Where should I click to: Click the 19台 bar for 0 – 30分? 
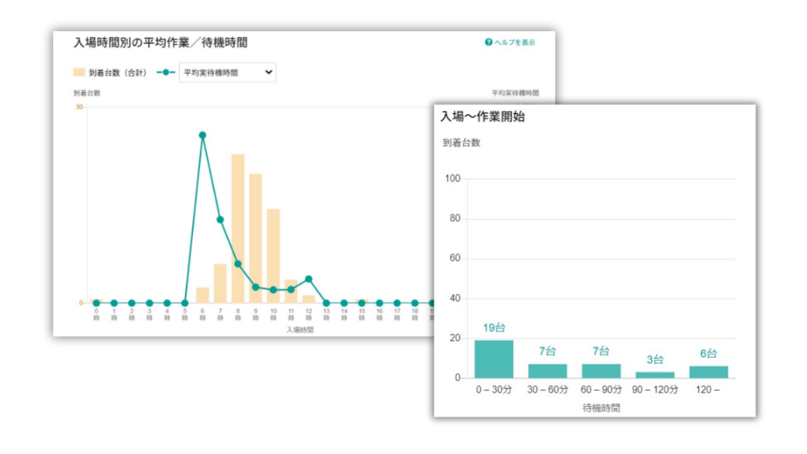pos(494,359)
